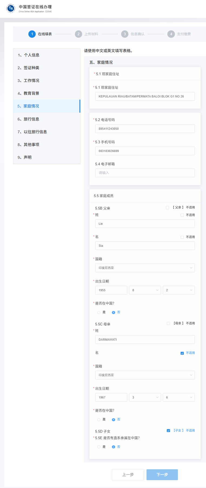
Task: Click the 下一步 button
Action: (162, 475)
